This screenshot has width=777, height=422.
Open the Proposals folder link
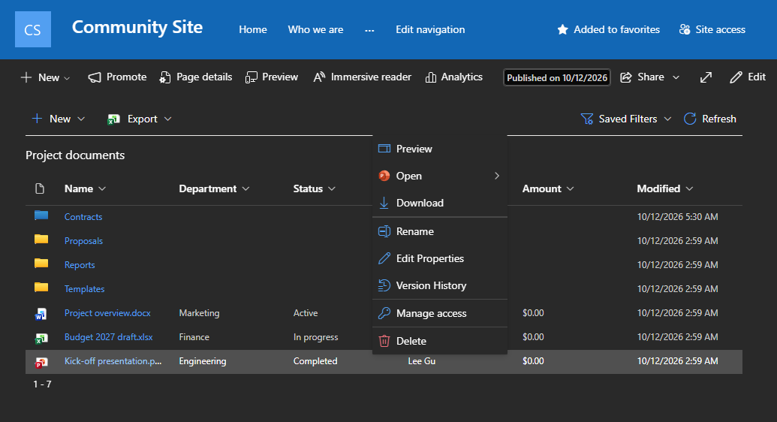(x=84, y=241)
